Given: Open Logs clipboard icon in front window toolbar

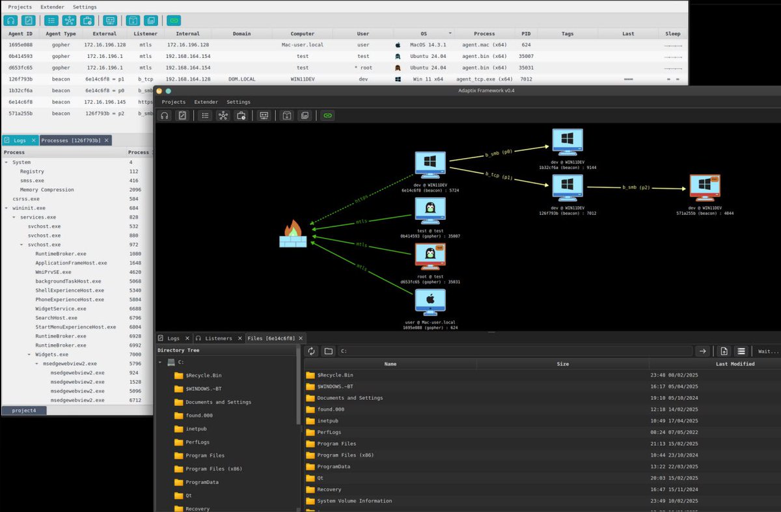Looking at the screenshot, I should pos(183,115).
